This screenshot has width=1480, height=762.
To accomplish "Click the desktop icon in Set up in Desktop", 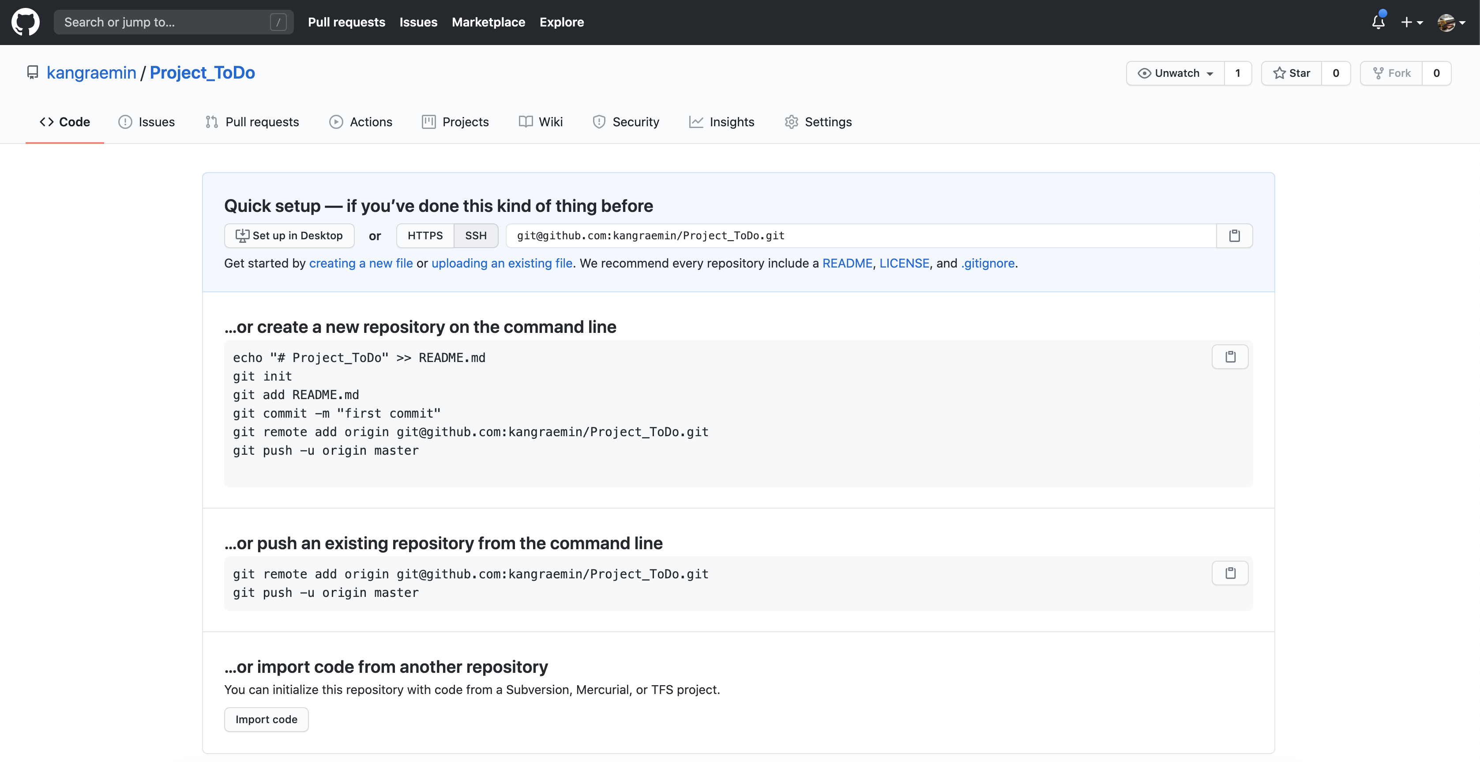I will (242, 236).
